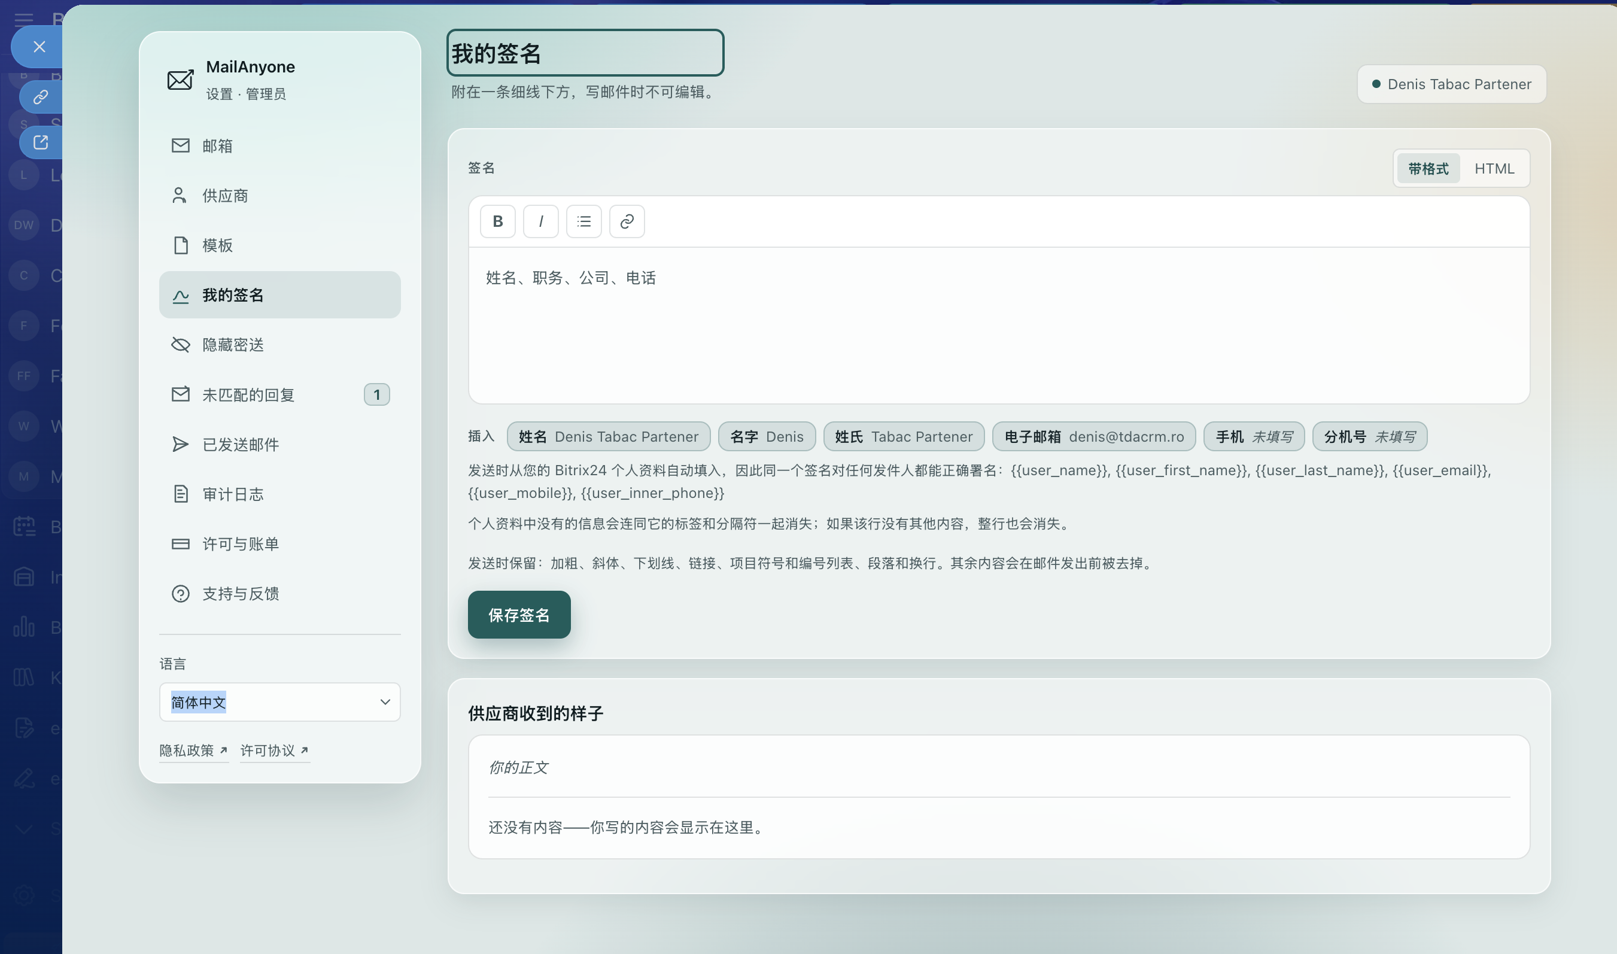Click the open in new window icon
The width and height of the screenshot is (1617, 954).
[x=41, y=142]
